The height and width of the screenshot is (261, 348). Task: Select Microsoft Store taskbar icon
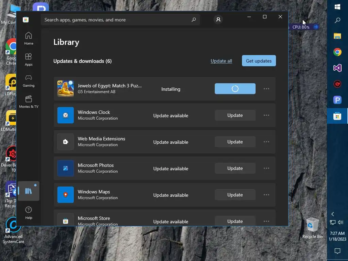(337, 116)
